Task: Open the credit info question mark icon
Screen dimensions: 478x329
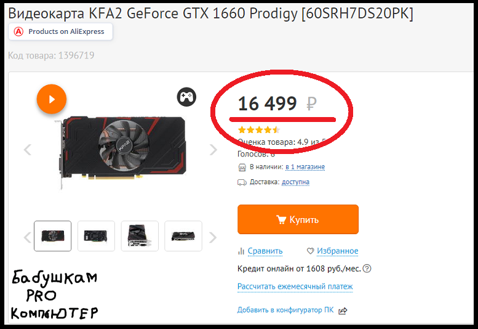Action: [x=367, y=269]
